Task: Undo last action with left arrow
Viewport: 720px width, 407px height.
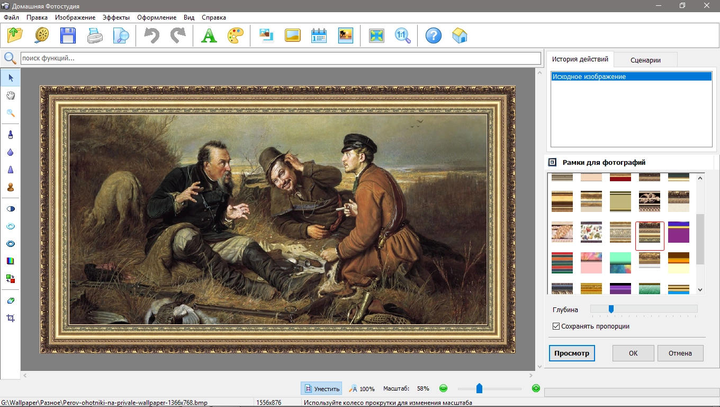Action: click(152, 36)
